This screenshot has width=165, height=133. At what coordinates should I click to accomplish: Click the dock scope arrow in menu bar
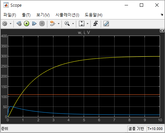point(162,14)
